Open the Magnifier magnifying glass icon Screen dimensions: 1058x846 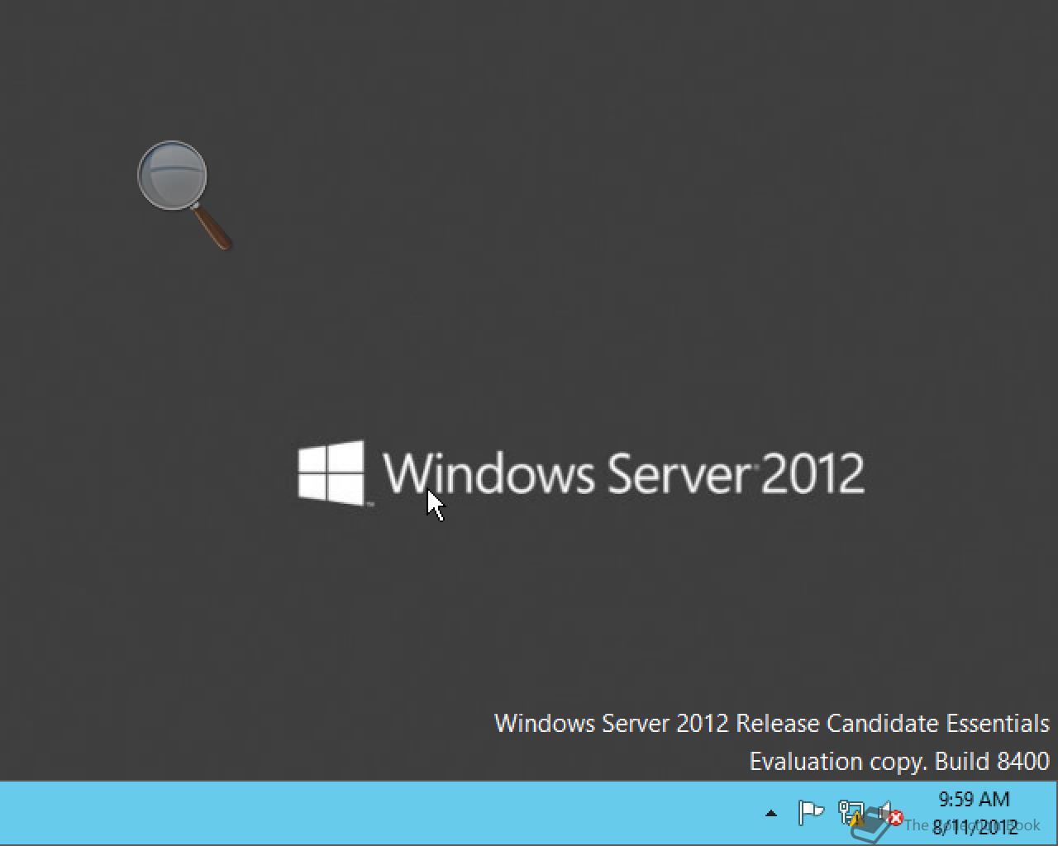(x=183, y=195)
